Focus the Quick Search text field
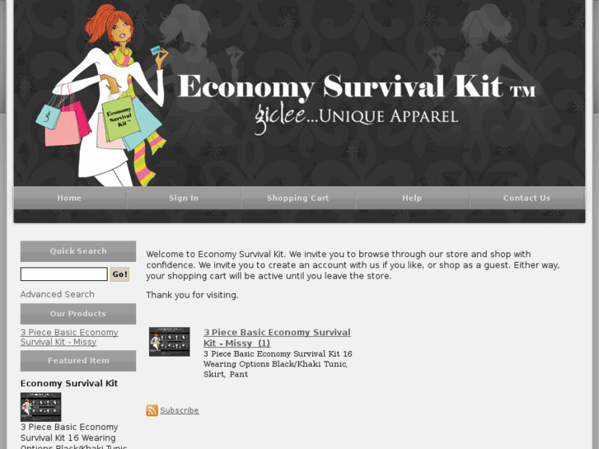 [63, 274]
